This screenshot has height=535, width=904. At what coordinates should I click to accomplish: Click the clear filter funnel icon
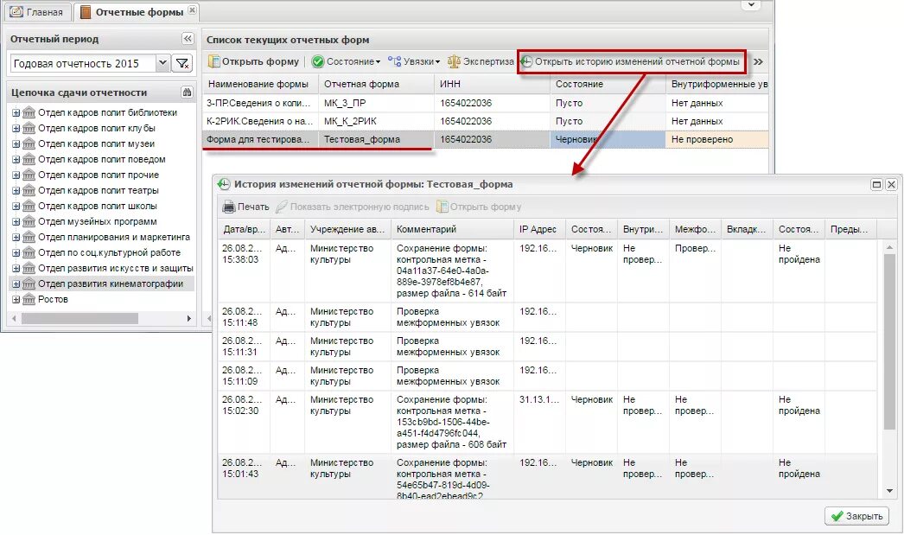click(x=182, y=63)
